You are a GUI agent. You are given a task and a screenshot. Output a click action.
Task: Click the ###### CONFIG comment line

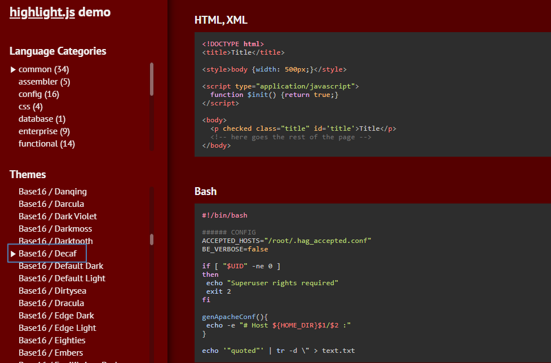(229, 232)
